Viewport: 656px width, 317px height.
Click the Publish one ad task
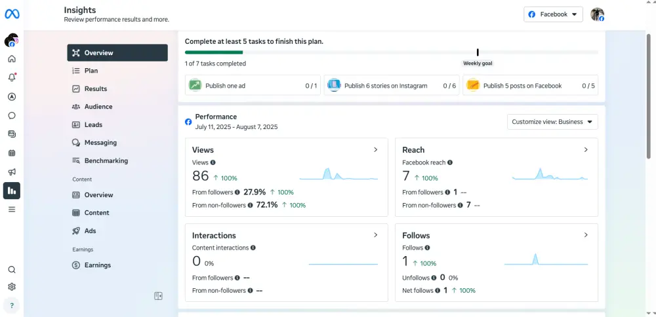pyautogui.click(x=253, y=85)
